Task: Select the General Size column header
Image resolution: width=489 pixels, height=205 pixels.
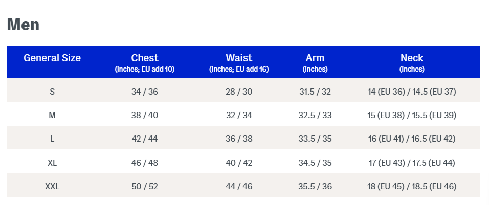Action: point(52,58)
